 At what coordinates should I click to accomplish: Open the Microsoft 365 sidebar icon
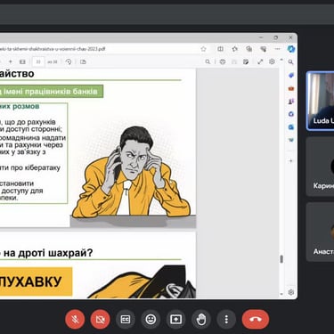(291, 114)
